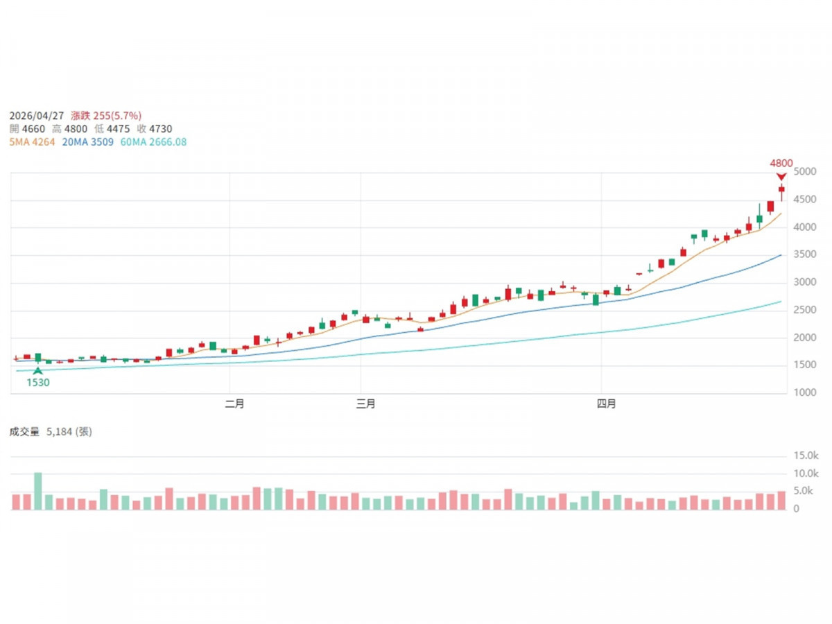This screenshot has width=832, height=624.
Task: Click the red triangle marker at the chart peak
Action: coord(781,176)
